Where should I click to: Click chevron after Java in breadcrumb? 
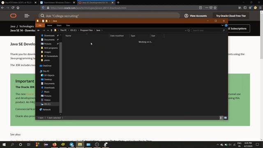(102, 30)
